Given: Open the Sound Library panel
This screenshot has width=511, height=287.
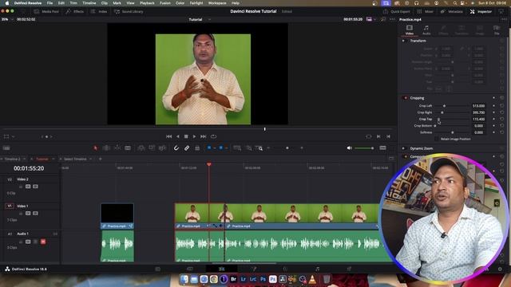Looking at the screenshot, I should [129, 11].
